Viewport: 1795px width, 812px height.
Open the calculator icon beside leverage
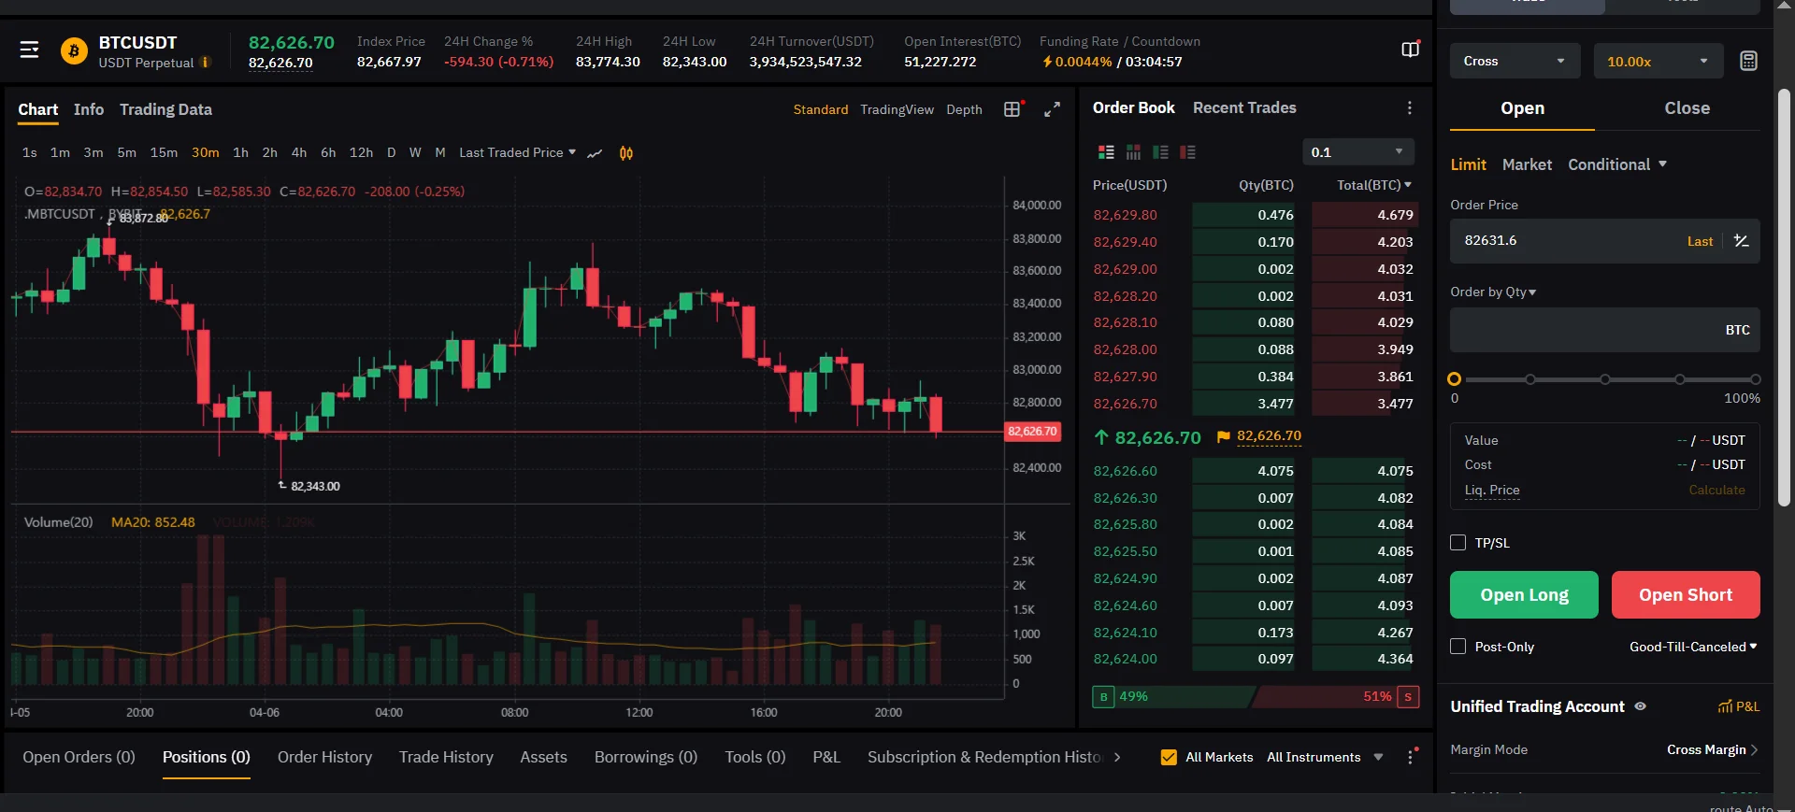click(x=1748, y=61)
